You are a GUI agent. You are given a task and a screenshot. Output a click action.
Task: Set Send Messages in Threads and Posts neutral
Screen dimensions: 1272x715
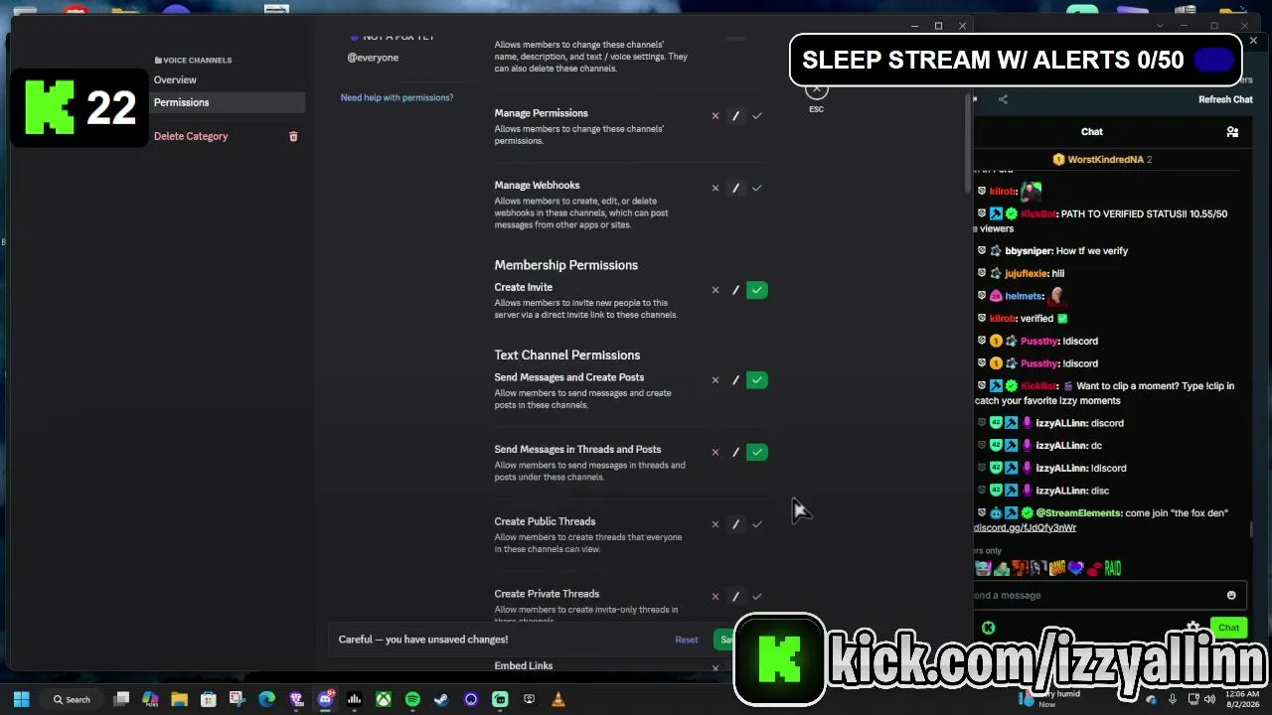(735, 452)
